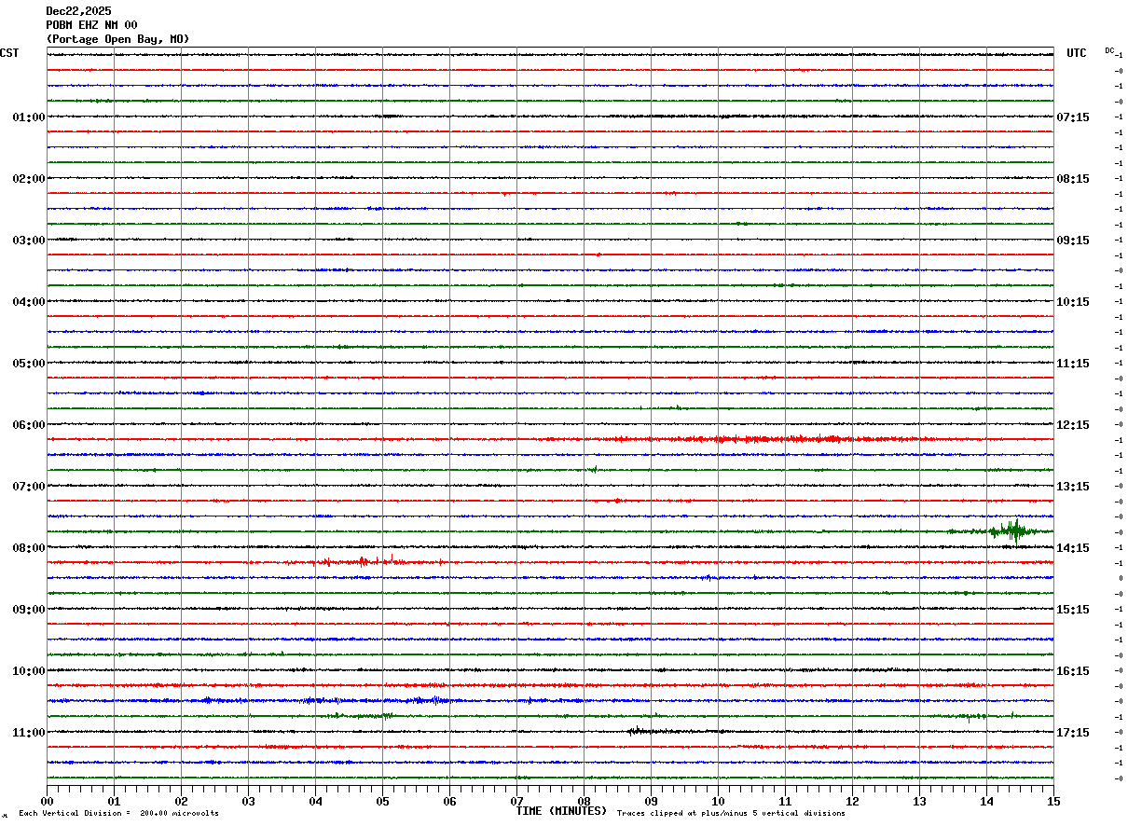This screenshot has width=1128, height=826.
Task: Click minute 06 on the time axis
Action: [x=449, y=801]
